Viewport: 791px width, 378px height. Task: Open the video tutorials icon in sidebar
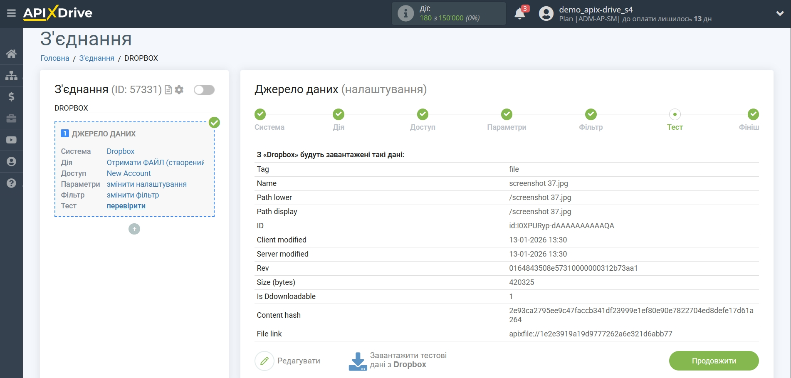point(11,140)
